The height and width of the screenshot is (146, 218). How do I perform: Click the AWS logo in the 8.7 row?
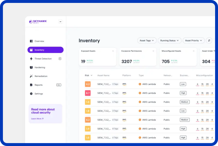(x=124, y=93)
